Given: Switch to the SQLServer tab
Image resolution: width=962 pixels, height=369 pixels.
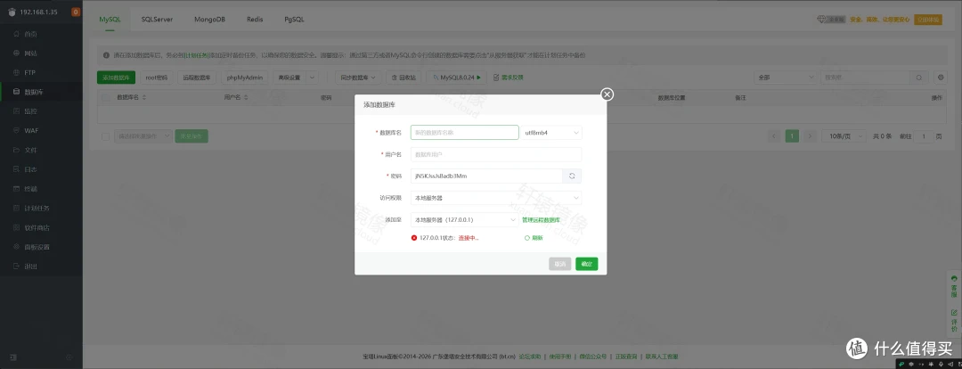Looking at the screenshot, I should (x=157, y=19).
